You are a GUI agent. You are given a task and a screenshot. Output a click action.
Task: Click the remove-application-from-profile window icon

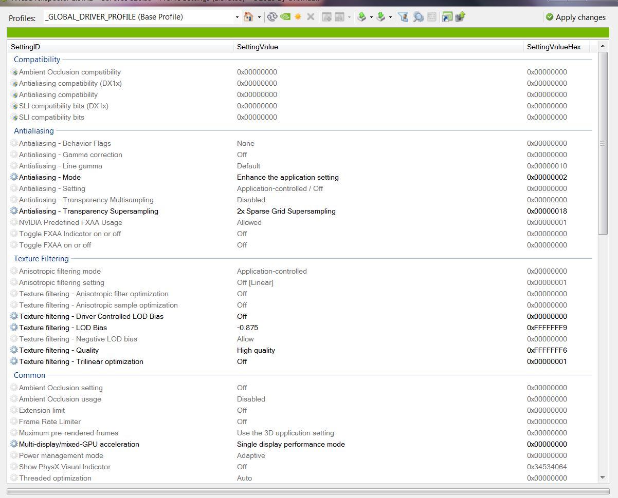click(339, 17)
